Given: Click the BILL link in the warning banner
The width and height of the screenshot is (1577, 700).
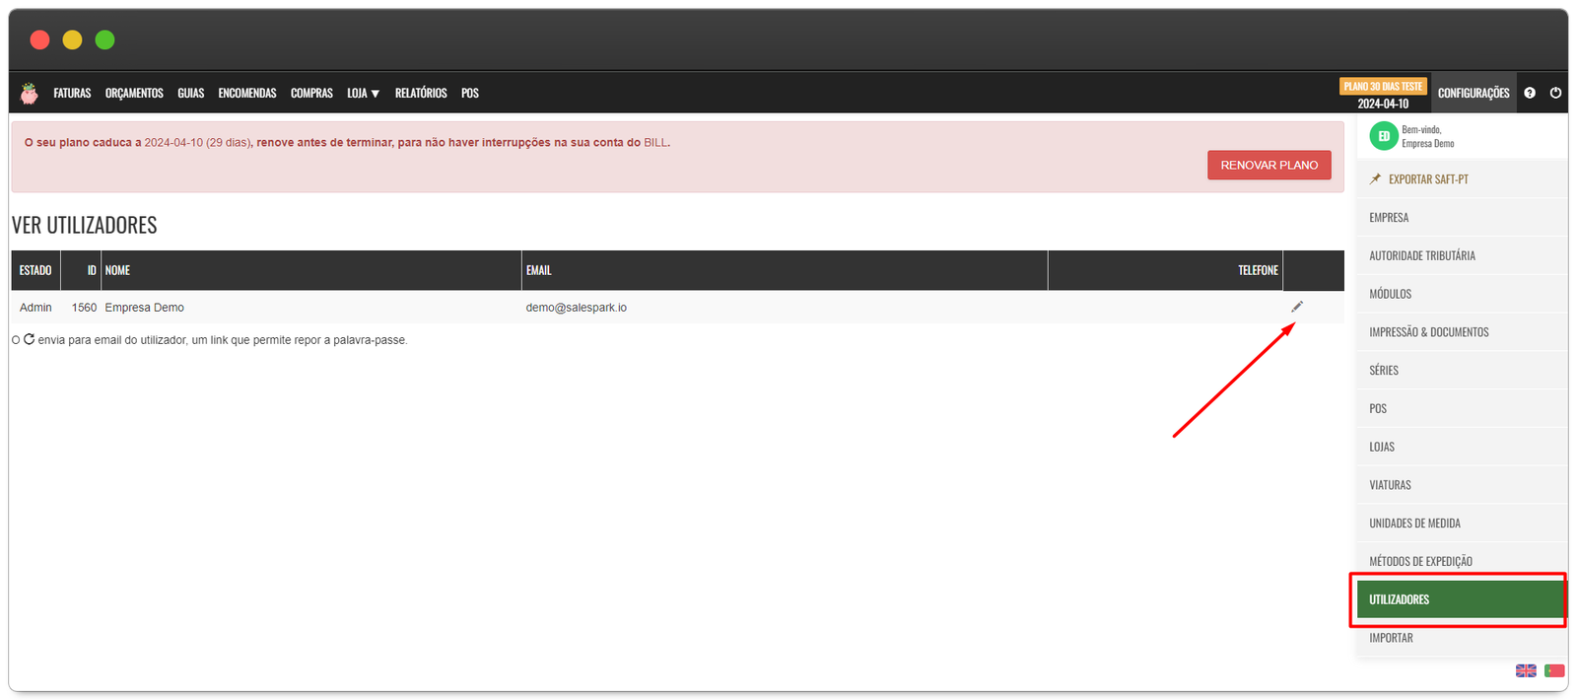Looking at the screenshot, I should 655,143.
